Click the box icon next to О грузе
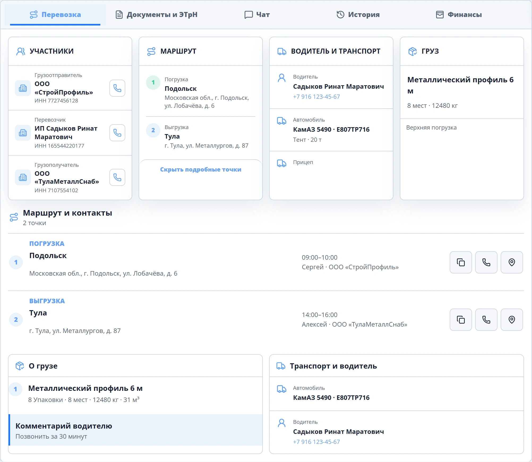The image size is (532, 462). [x=20, y=366]
